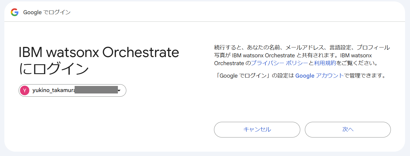Open the Google アカウント link
The height and width of the screenshot is (156, 410).
pos(319,76)
